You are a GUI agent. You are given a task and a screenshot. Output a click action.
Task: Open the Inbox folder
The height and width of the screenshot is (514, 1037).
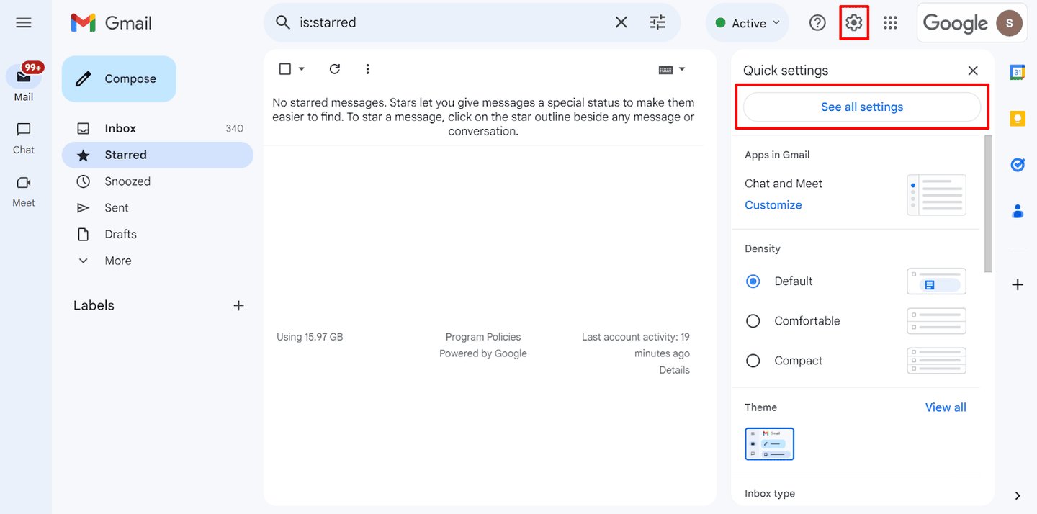pyautogui.click(x=158, y=128)
